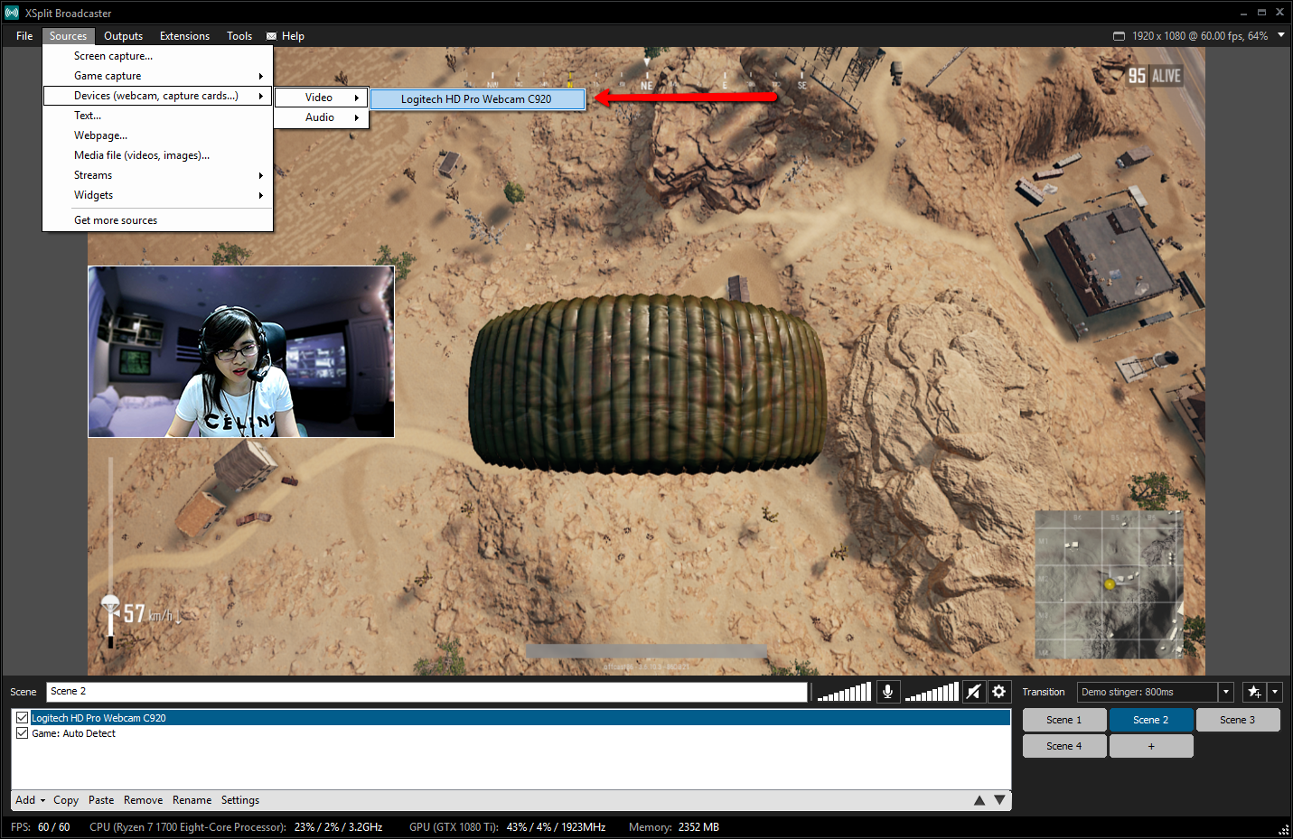The image size is (1293, 839).
Task: Switch to Scene 1
Action: (x=1064, y=720)
